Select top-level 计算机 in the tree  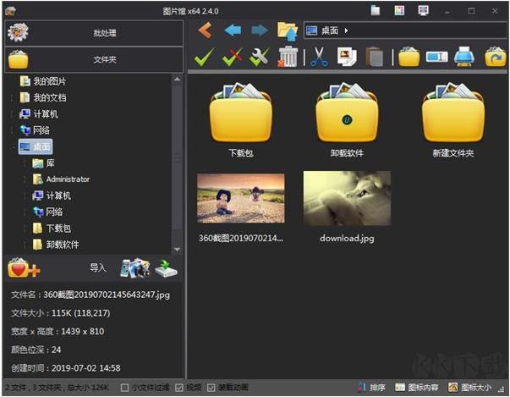pyautogui.click(x=38, y=114)
